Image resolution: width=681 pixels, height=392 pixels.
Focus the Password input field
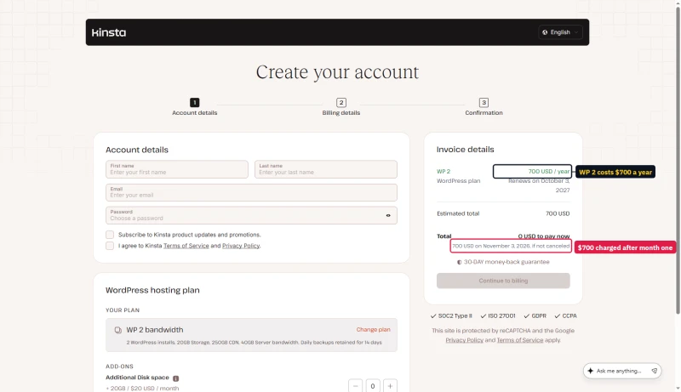tap(251, 215)
